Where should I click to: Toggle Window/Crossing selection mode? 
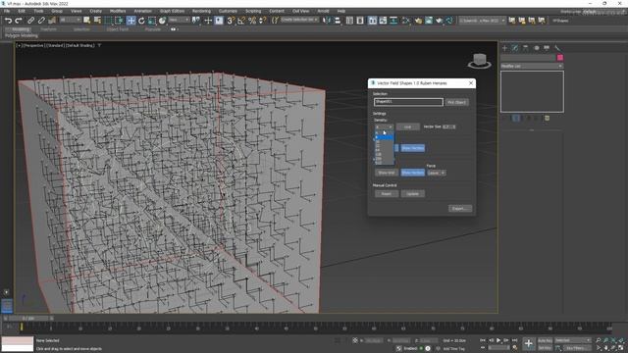click(x=120, y=21)
